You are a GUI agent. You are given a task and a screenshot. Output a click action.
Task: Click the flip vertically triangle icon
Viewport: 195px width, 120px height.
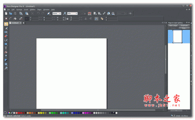point(90,19)
